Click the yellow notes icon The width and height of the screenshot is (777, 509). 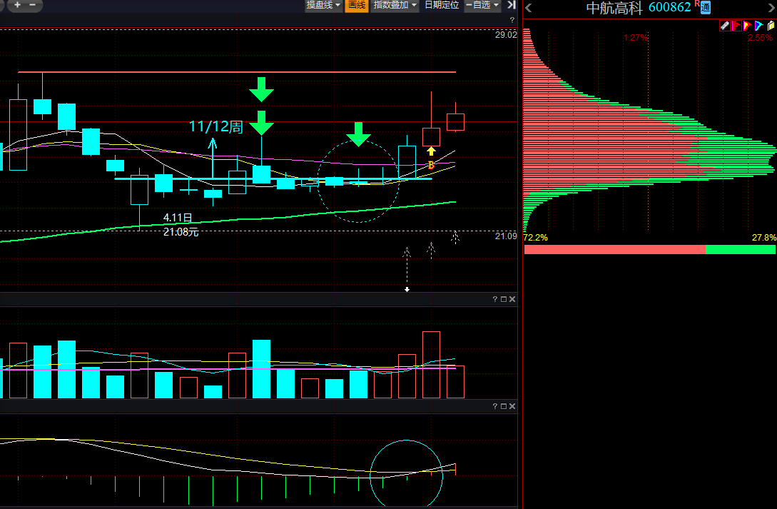click(x=771, y=26)
